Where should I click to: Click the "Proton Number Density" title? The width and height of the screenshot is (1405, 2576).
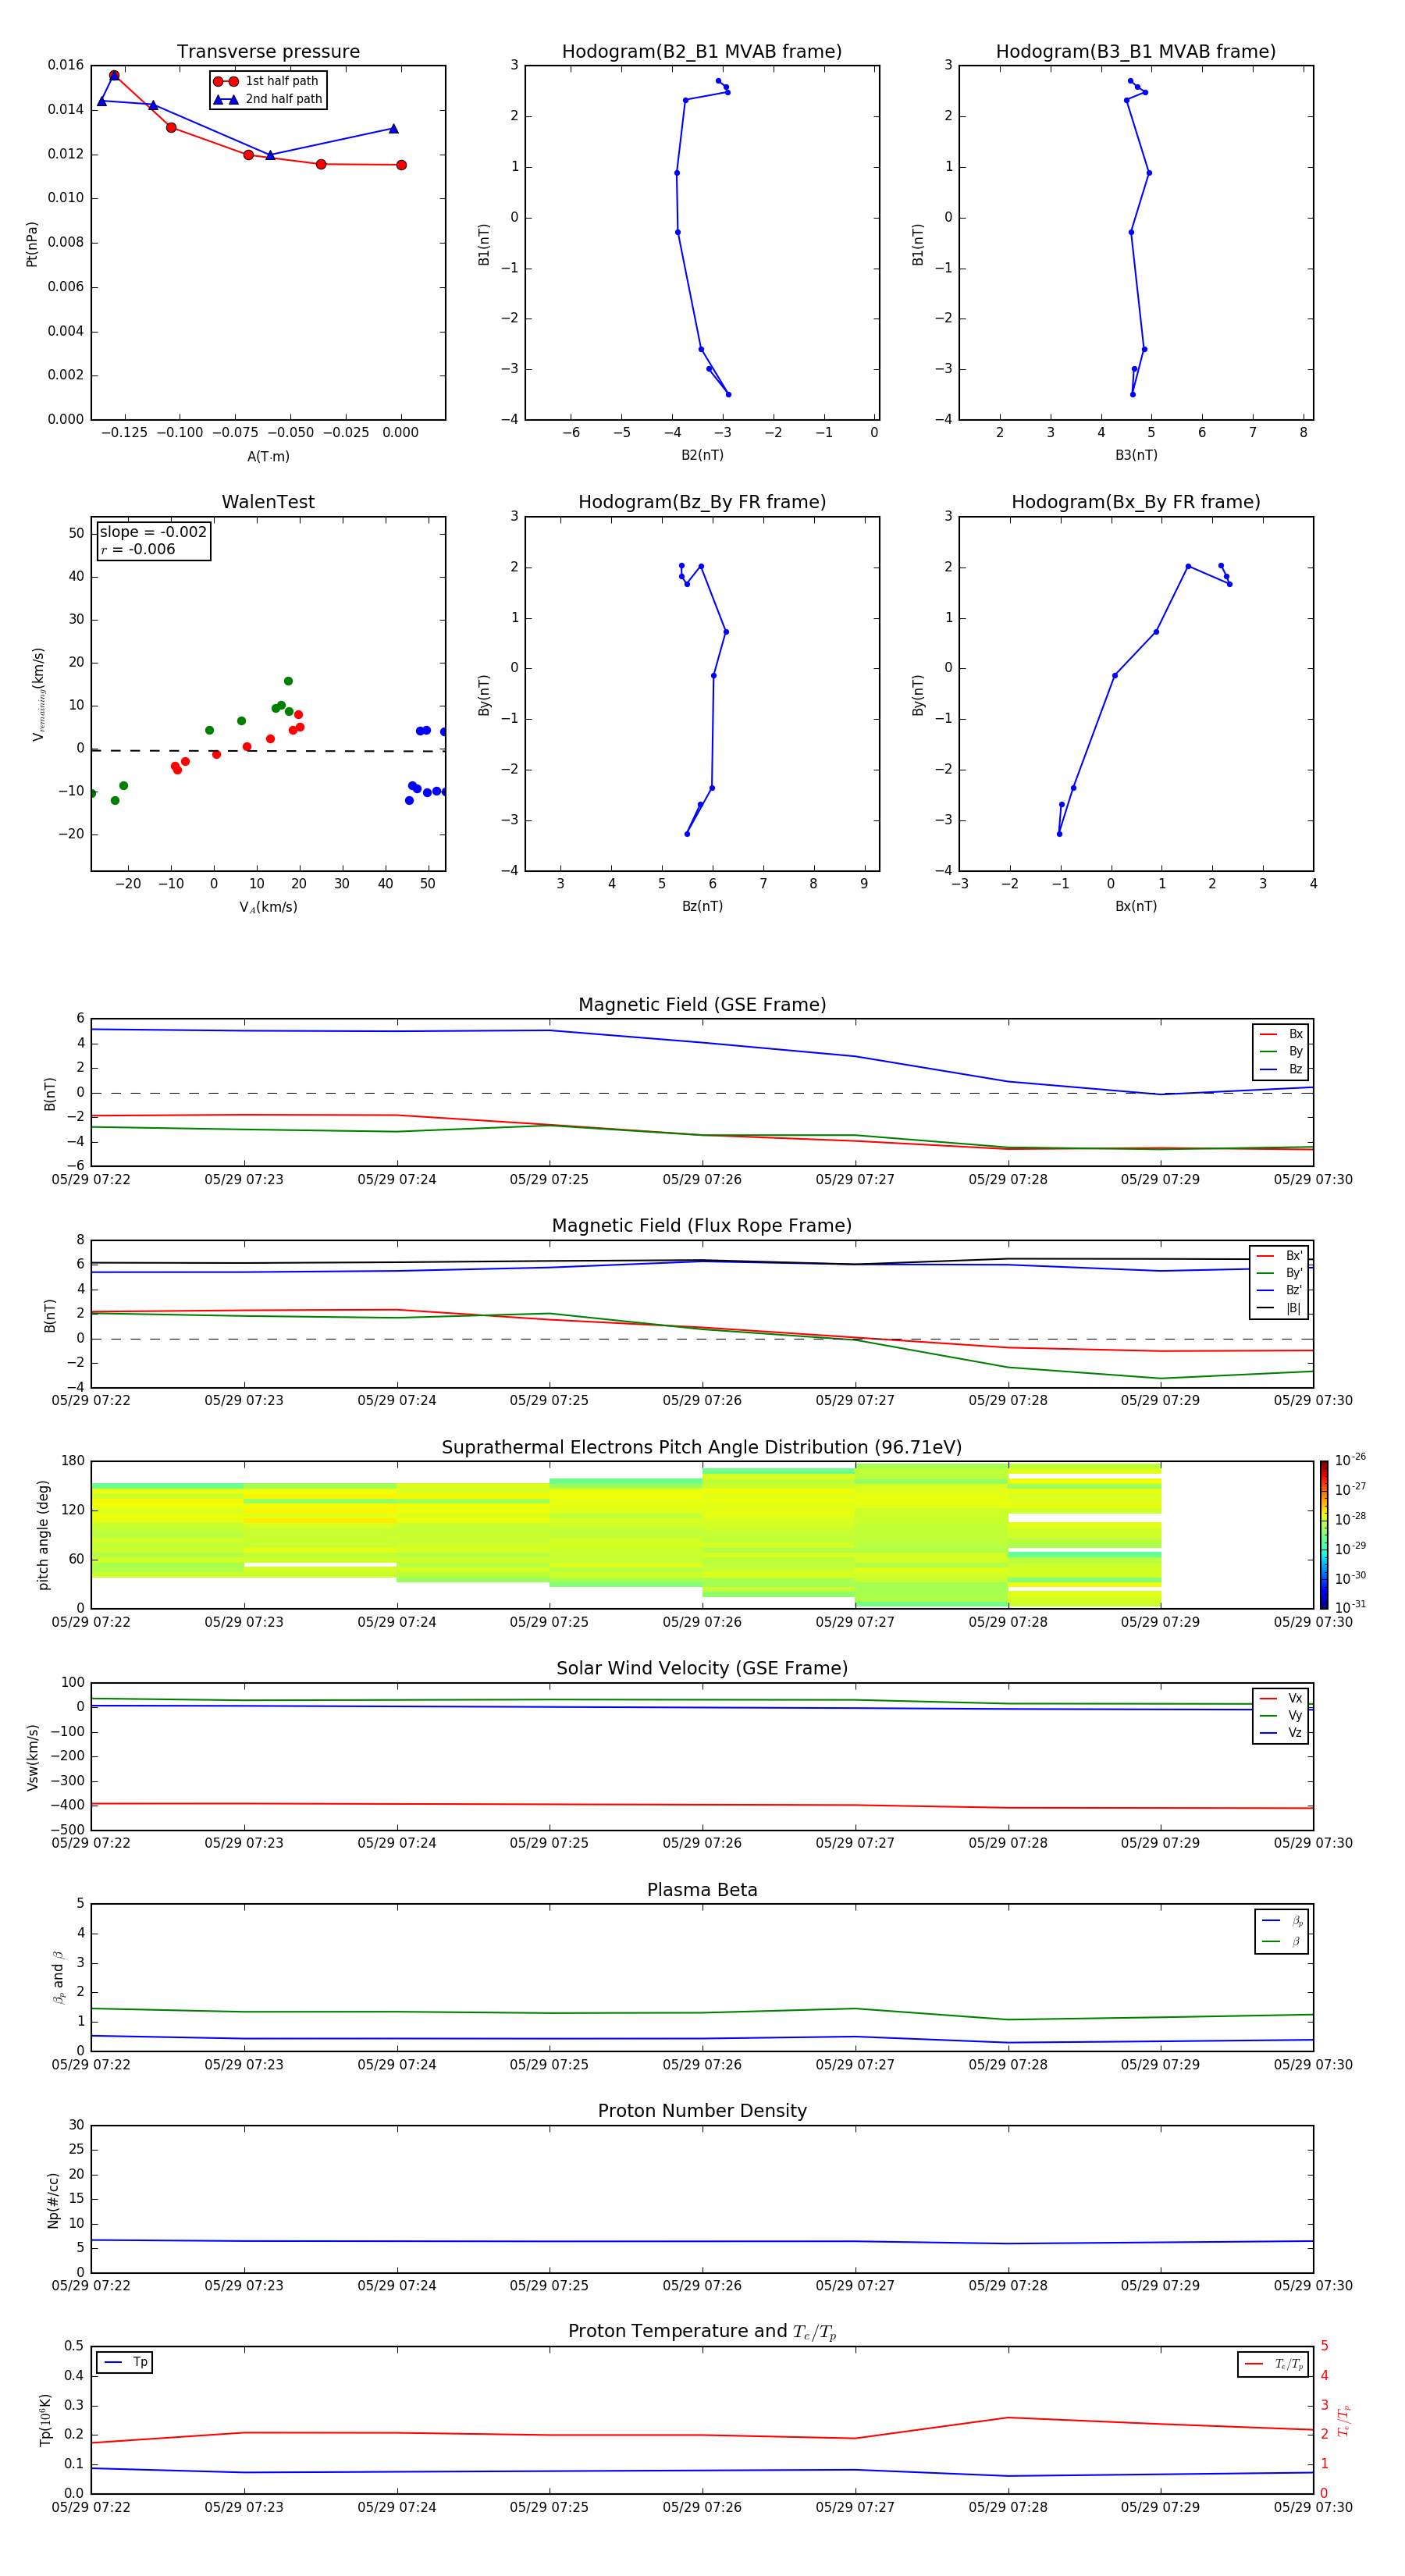[702, 2111]
